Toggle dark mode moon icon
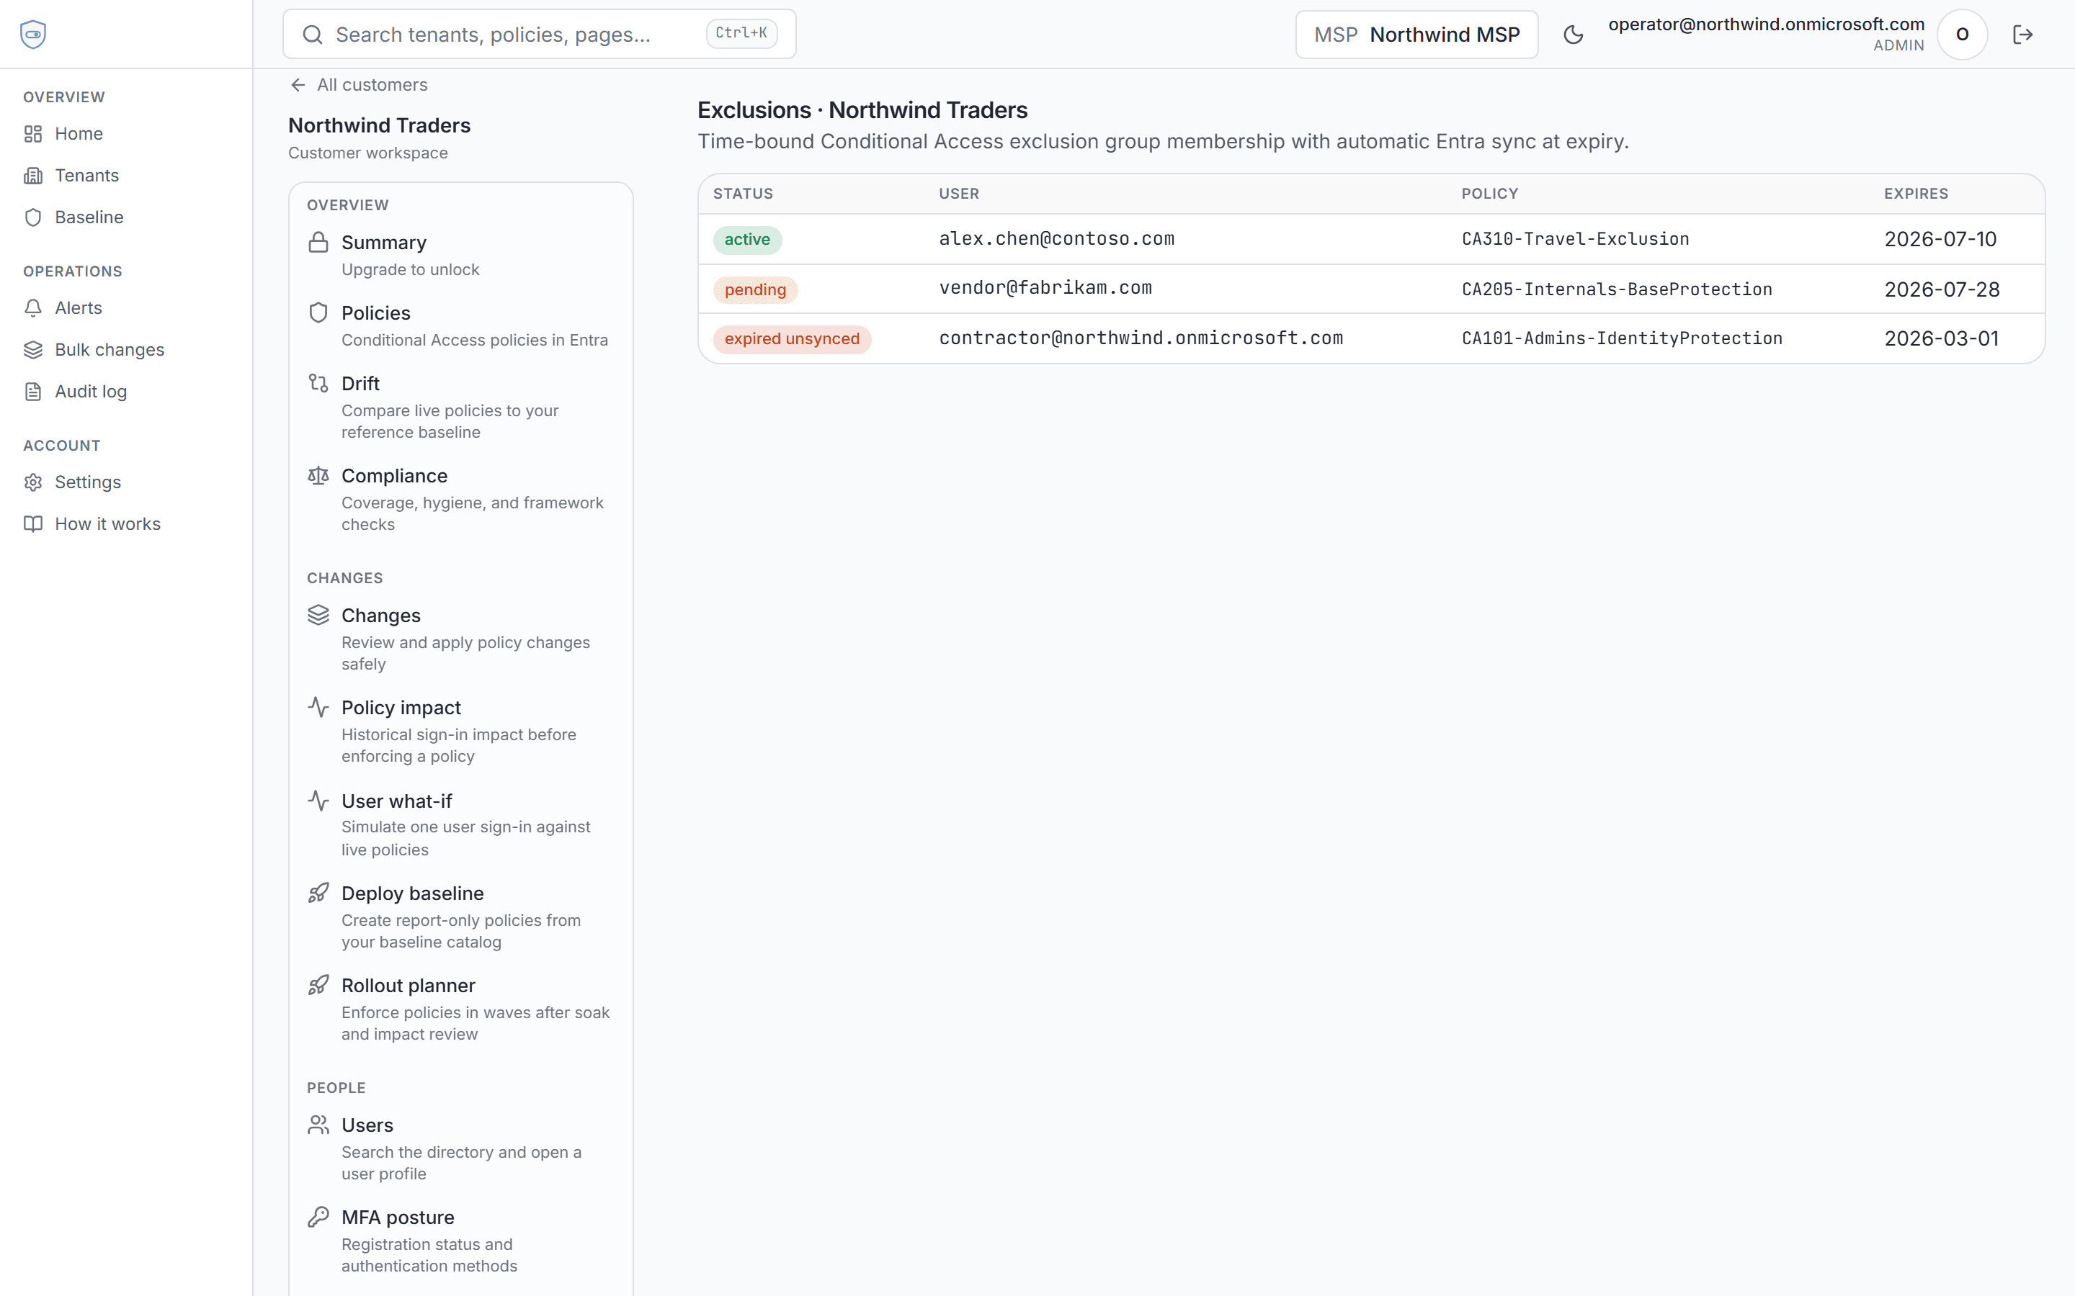2075x1296 pixels. 1573,35
